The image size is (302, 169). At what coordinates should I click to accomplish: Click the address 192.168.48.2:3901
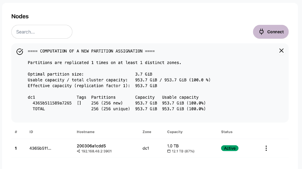pyautogui.click(x=96, y=151)
